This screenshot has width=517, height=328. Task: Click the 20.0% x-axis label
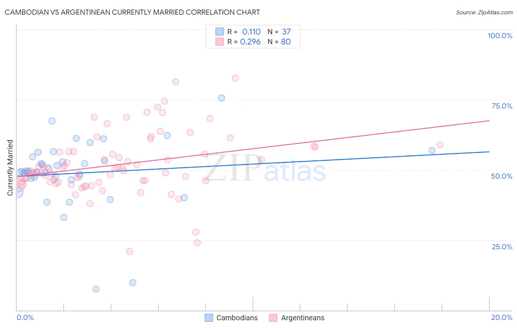[502, 317]
